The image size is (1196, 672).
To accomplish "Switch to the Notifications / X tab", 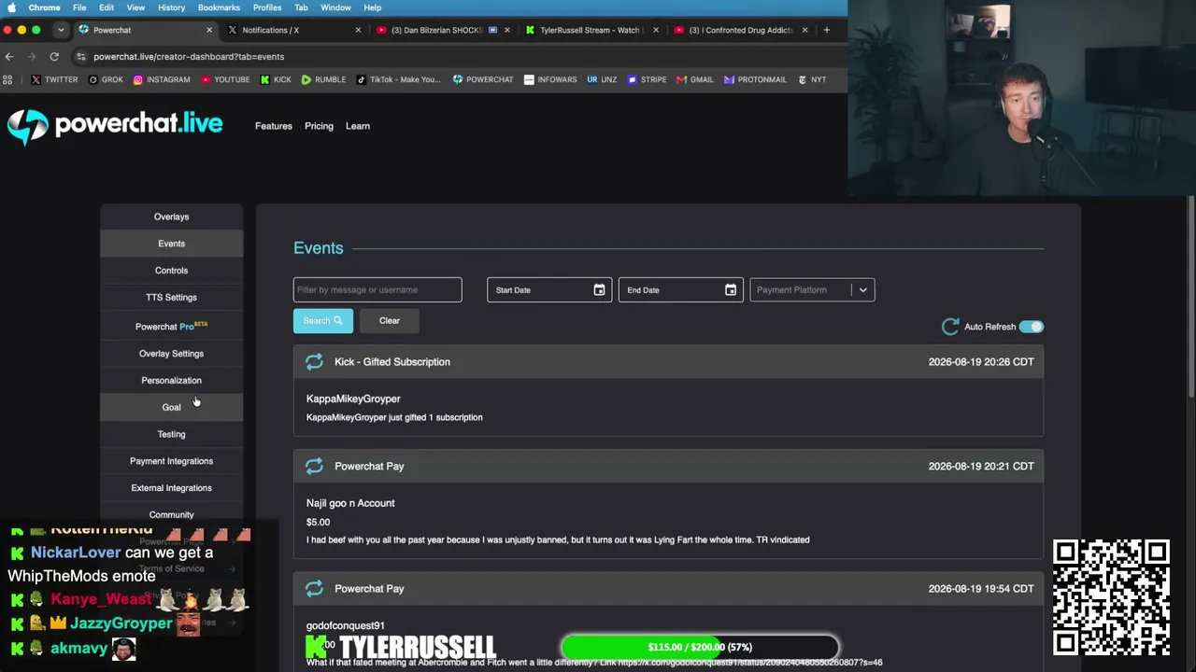I will (x=294, y=30).
